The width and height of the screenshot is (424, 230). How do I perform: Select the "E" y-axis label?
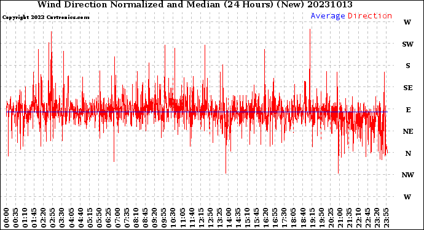click(408, 110)
